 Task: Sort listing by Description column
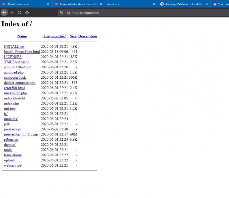point(88,36)
